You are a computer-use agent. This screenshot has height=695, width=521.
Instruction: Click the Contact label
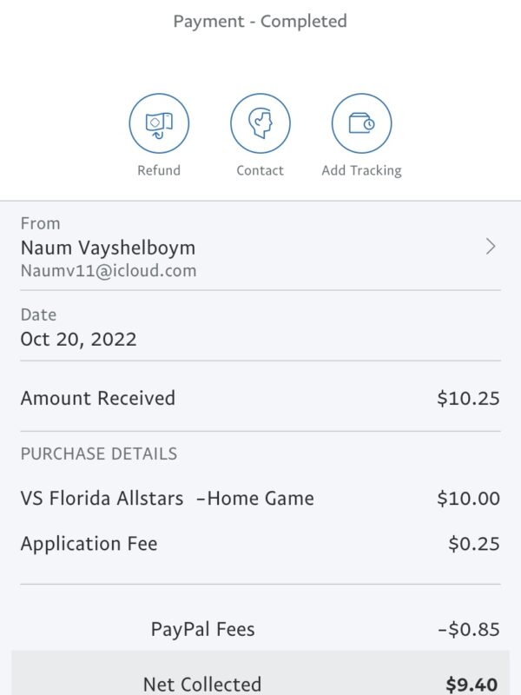[x=260, y=170]
